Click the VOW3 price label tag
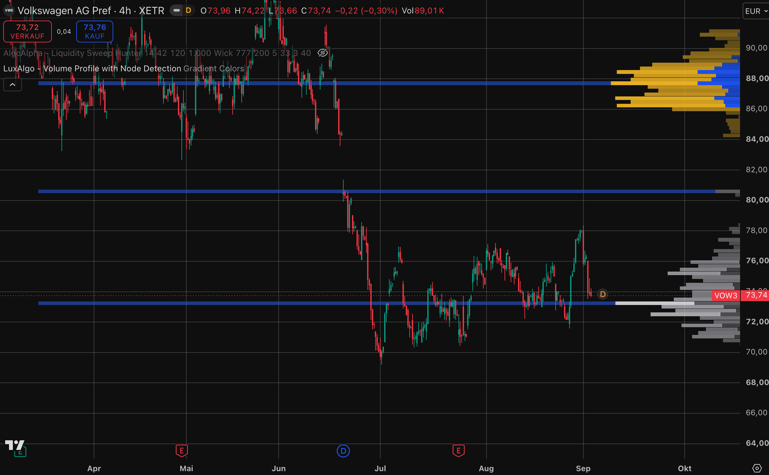769x475 pixels. tap(726, 295)
